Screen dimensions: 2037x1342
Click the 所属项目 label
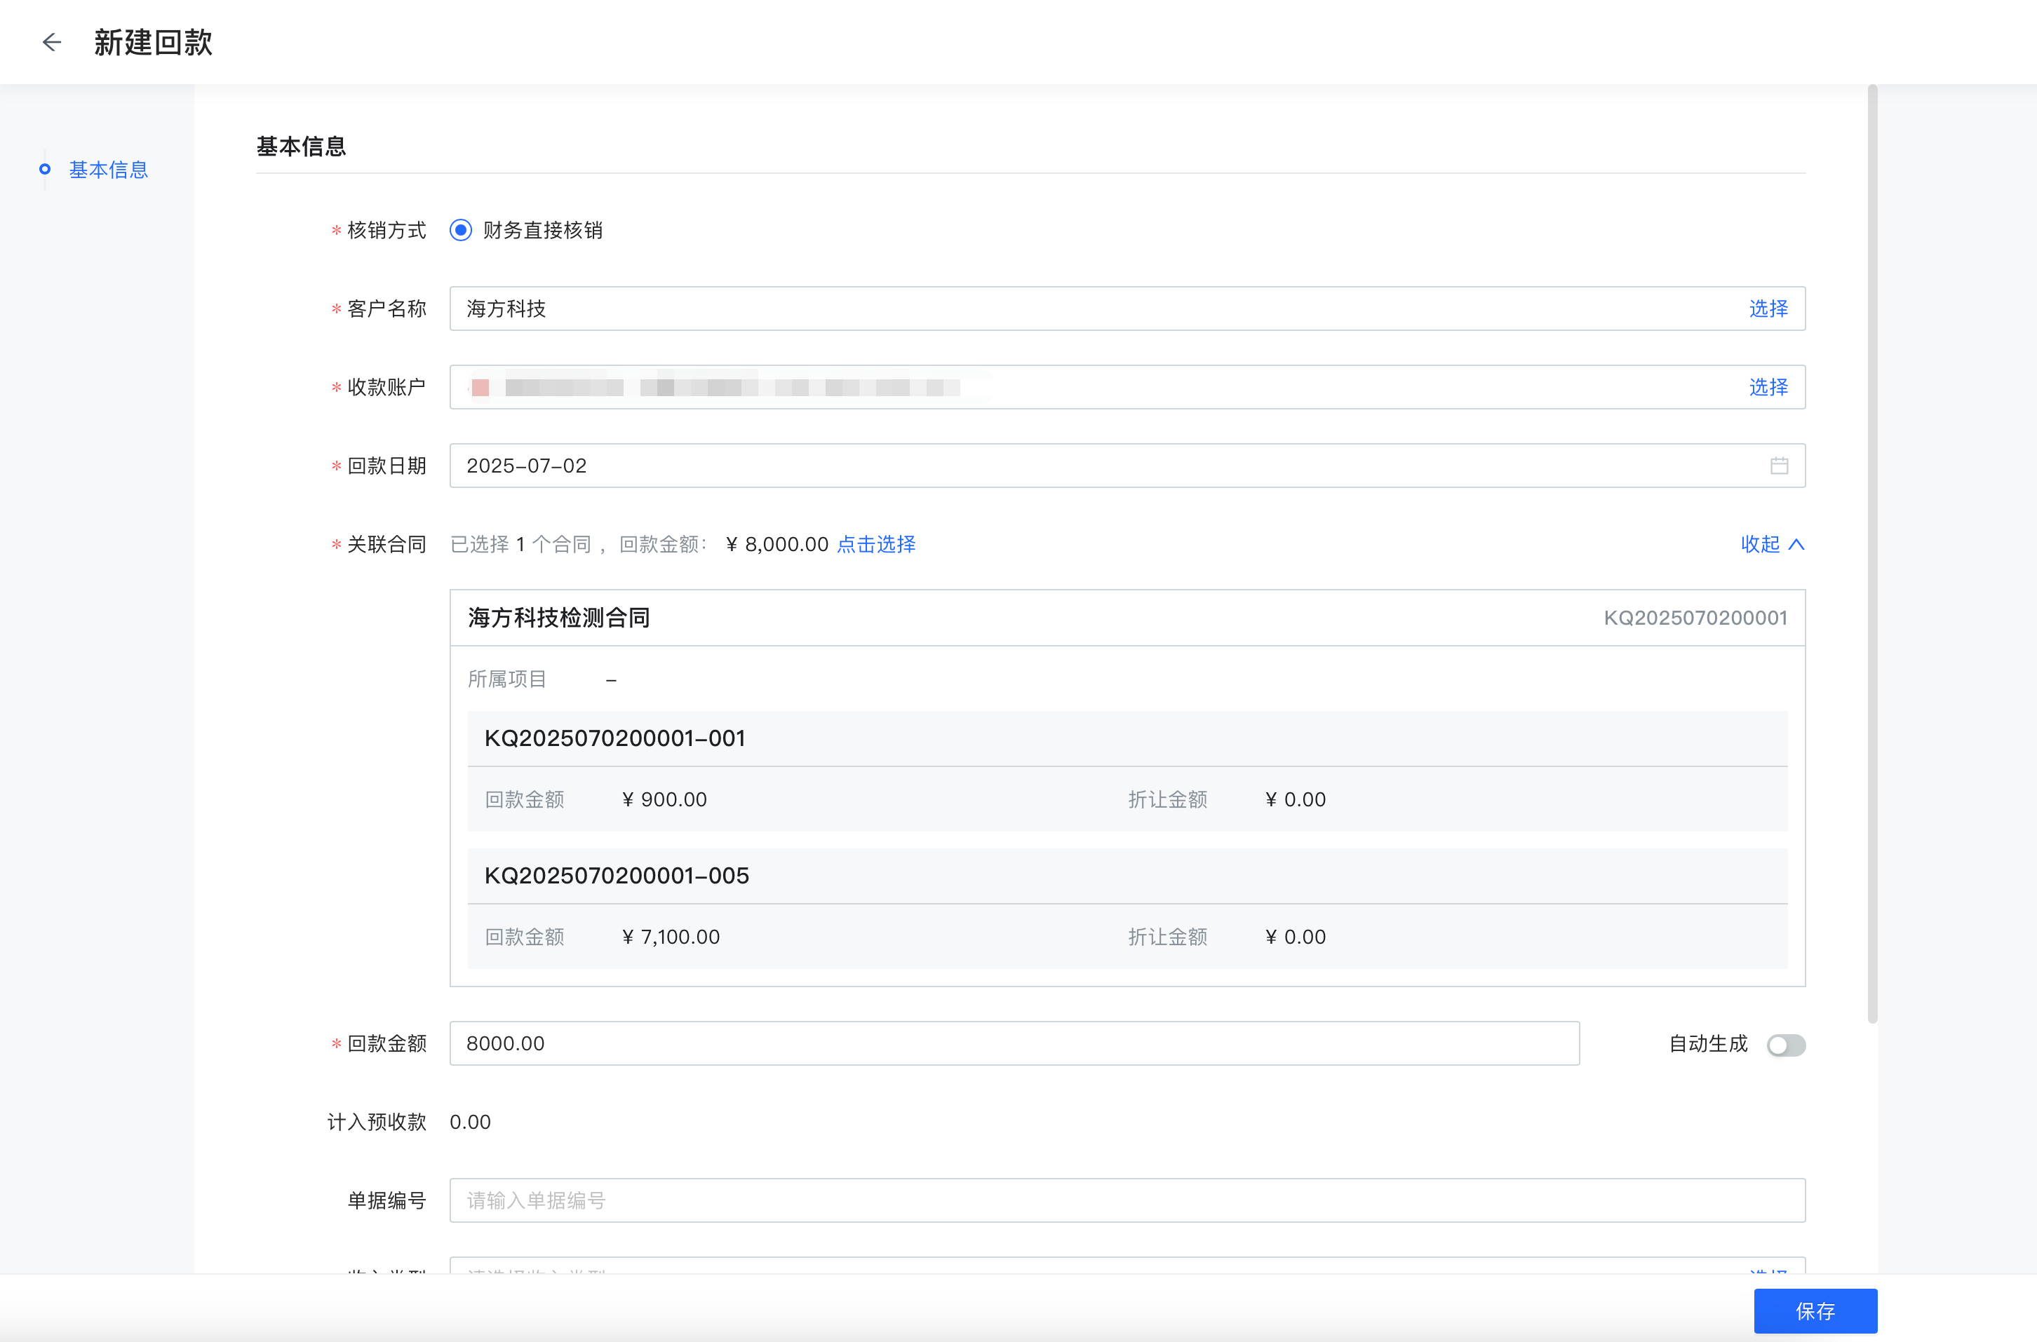507,679
